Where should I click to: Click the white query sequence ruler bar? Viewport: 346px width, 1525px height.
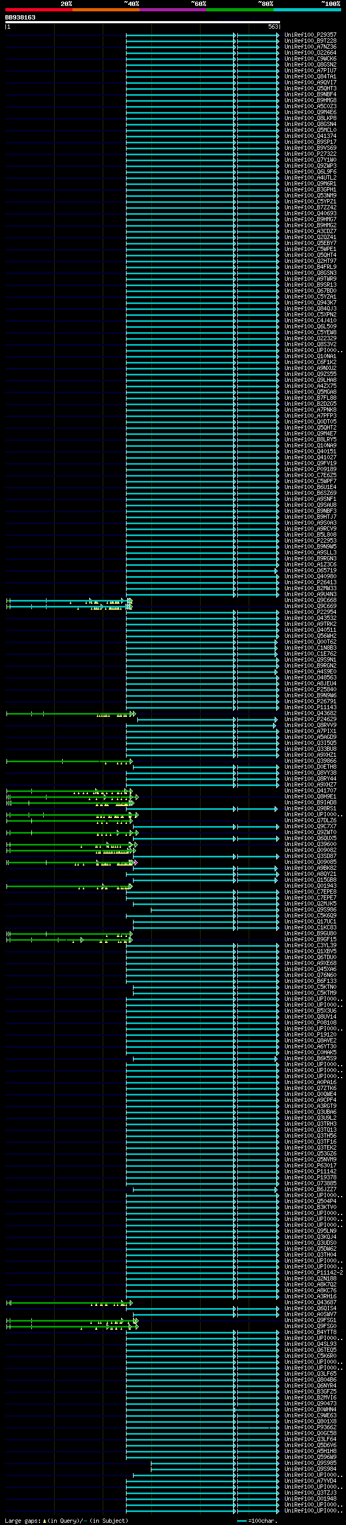[x=143, y=22]
